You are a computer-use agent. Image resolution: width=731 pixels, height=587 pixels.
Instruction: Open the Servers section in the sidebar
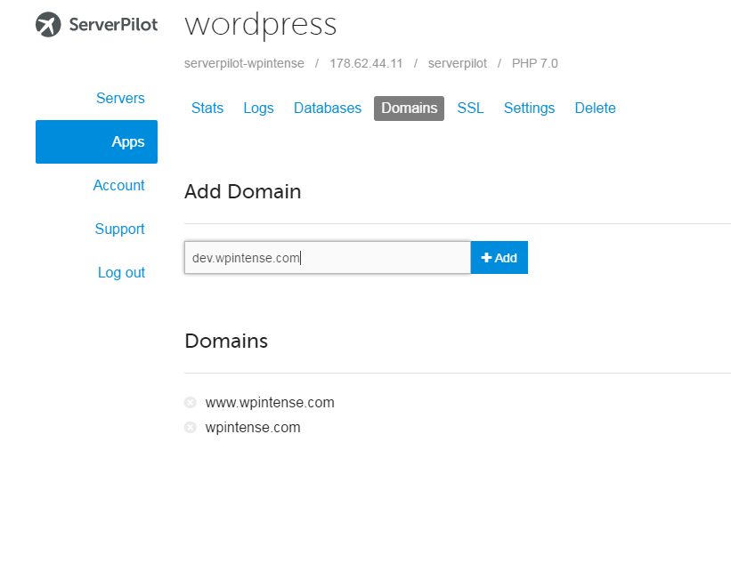(120, 98)
